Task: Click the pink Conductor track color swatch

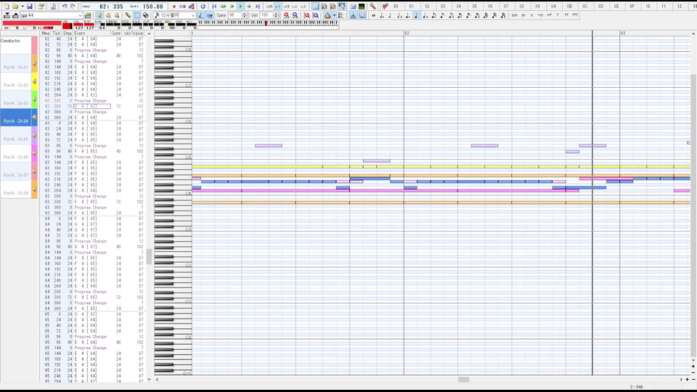Action: 34,45
